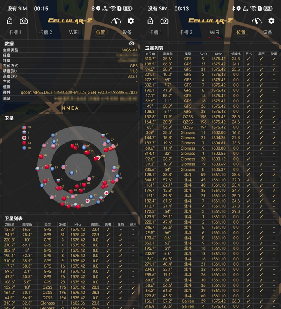Select Galileo SVID 29 row
The image size is (281, 309).
(x=210, y=301)
